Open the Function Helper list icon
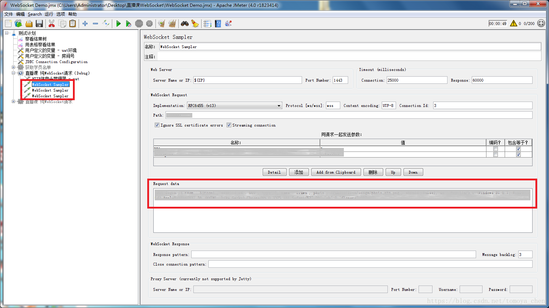549x308 pixels. click(207, 24)
